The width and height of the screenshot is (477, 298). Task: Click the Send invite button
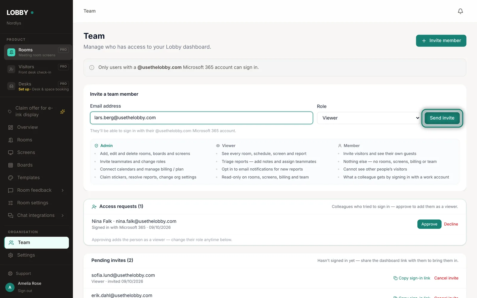tap(442, 118)
